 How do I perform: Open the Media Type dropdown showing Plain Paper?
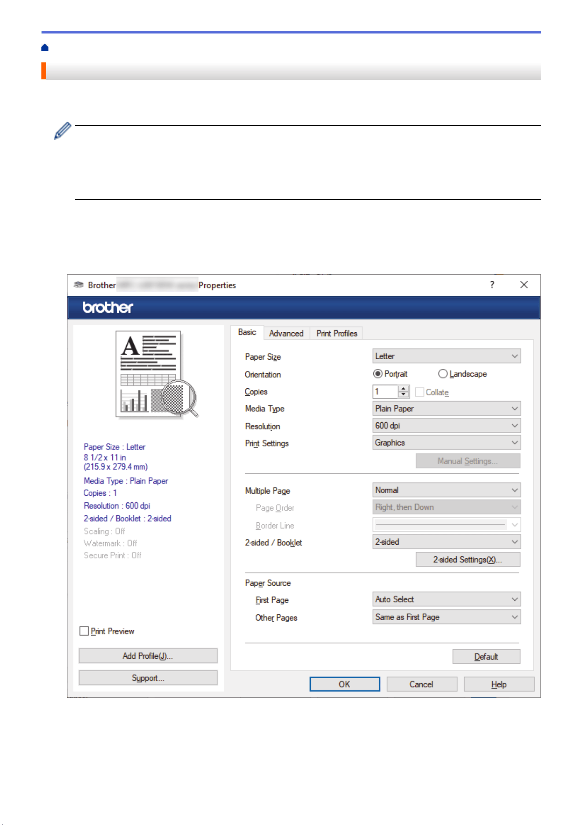point(446,409)
